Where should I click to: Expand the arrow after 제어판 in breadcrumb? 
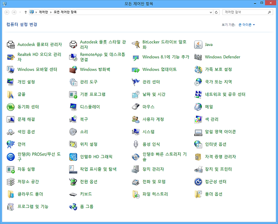point(51,12)
